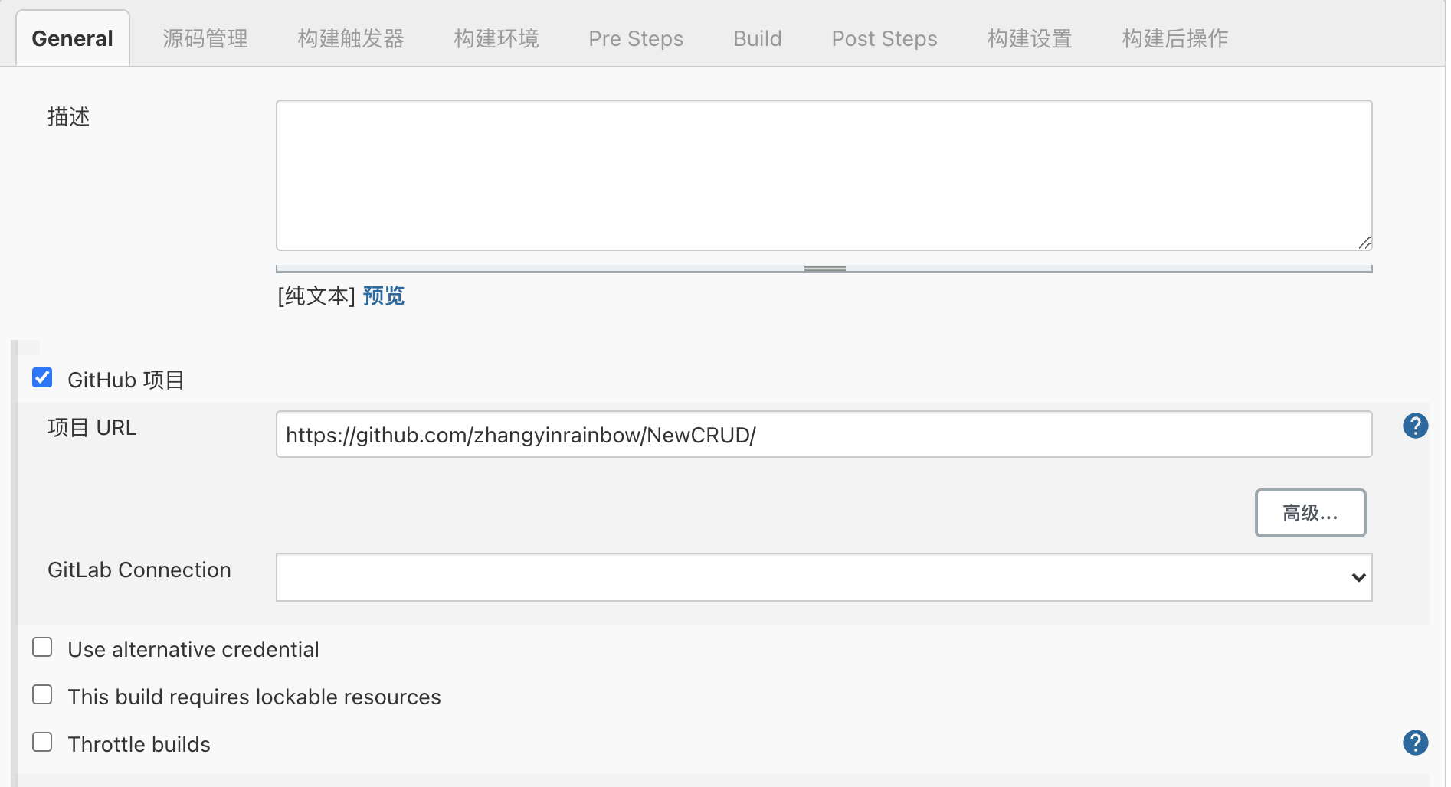Screen dimensions: 1451x787
Task: Switch to the 源码管理 tab
Action: pos(205,38)
